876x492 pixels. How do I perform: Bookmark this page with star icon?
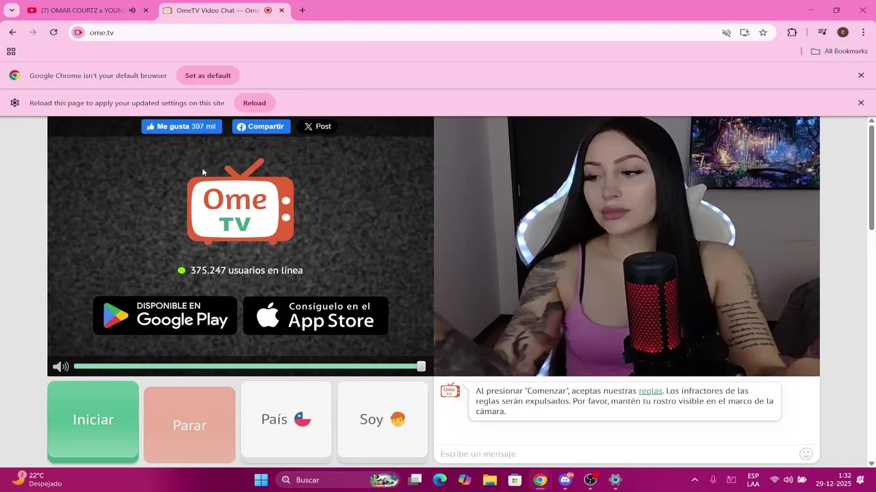pyautogui.click(x=763, y=32)
